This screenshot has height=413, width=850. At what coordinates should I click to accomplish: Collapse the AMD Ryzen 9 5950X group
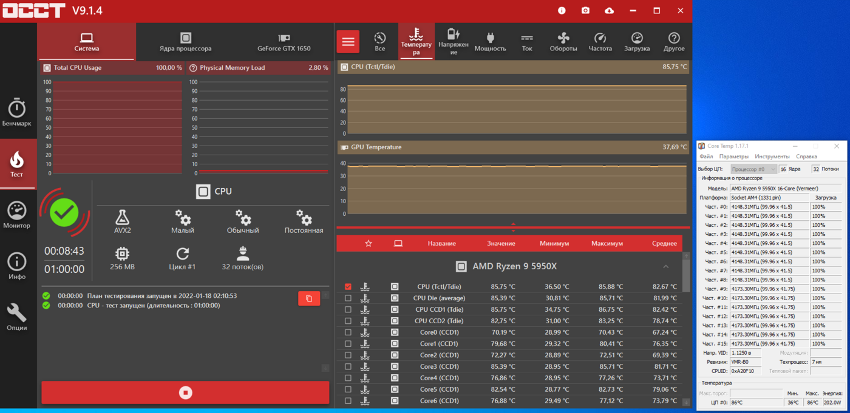pyautogui.click(x=666, y=267)
